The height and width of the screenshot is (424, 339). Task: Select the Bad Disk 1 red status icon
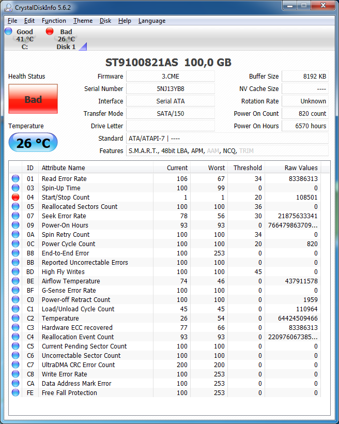tap(50, 31)
